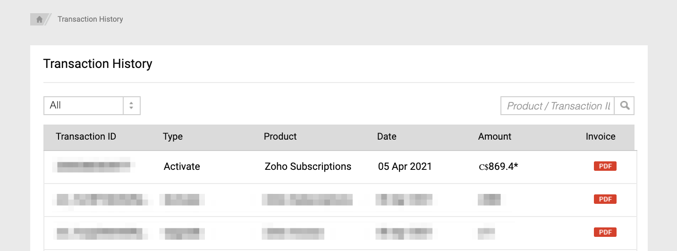Screen dimensions: 677x251
Task: Click the Activate type cell
Action: tap(182, 167)
